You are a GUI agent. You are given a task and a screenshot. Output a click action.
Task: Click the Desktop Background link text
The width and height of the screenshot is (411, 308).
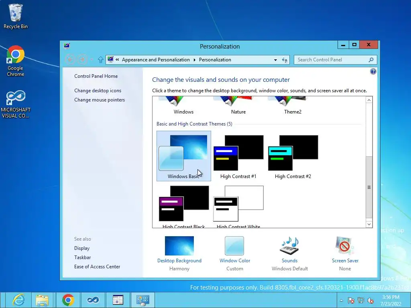coord(179,261)
